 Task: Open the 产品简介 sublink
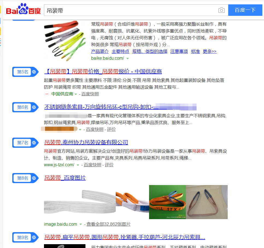tap(100, 51)
